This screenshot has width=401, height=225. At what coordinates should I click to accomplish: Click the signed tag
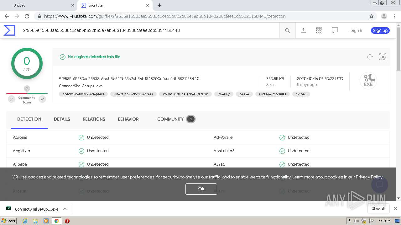(301, 94)
